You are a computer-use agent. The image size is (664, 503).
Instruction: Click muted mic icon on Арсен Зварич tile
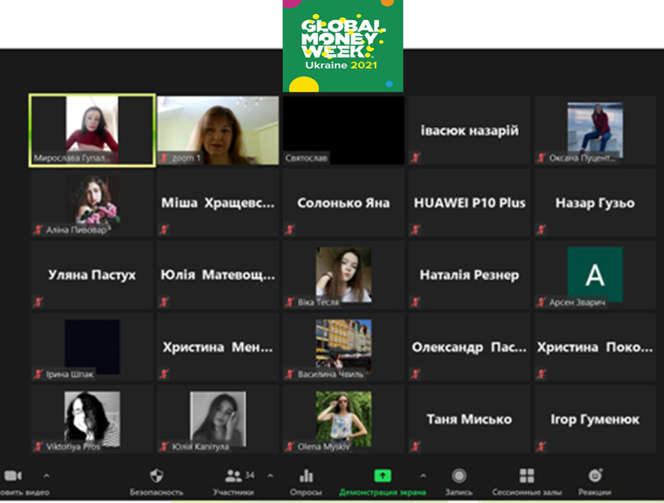(541, 302)
